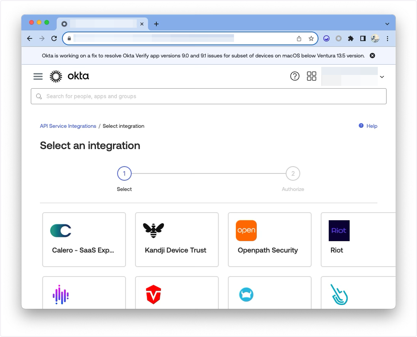Open a new browser tab
Screen dimensions: 417x337
pyautogui.click(x=156, y=24)
